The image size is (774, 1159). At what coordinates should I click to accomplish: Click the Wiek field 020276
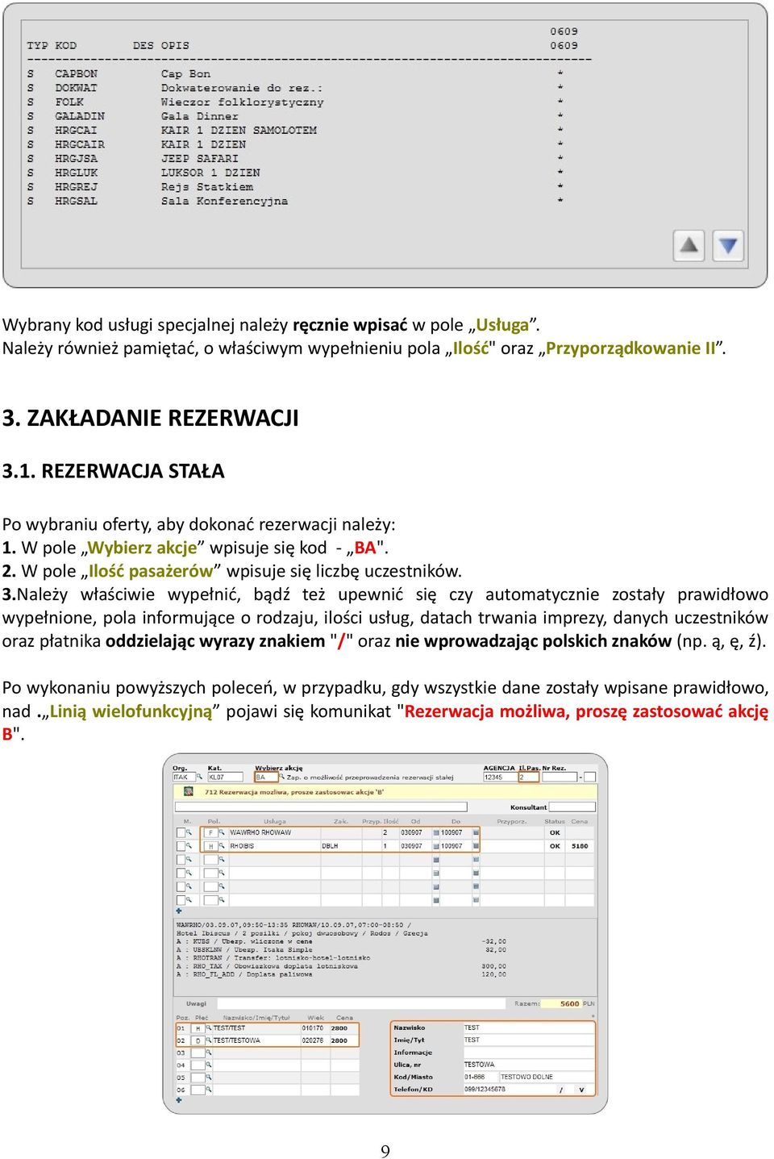[314, 1040]
